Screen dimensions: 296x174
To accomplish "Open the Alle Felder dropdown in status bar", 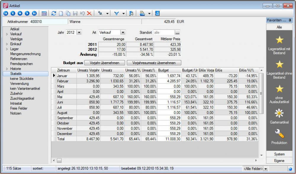I will [x=266, y=169].
